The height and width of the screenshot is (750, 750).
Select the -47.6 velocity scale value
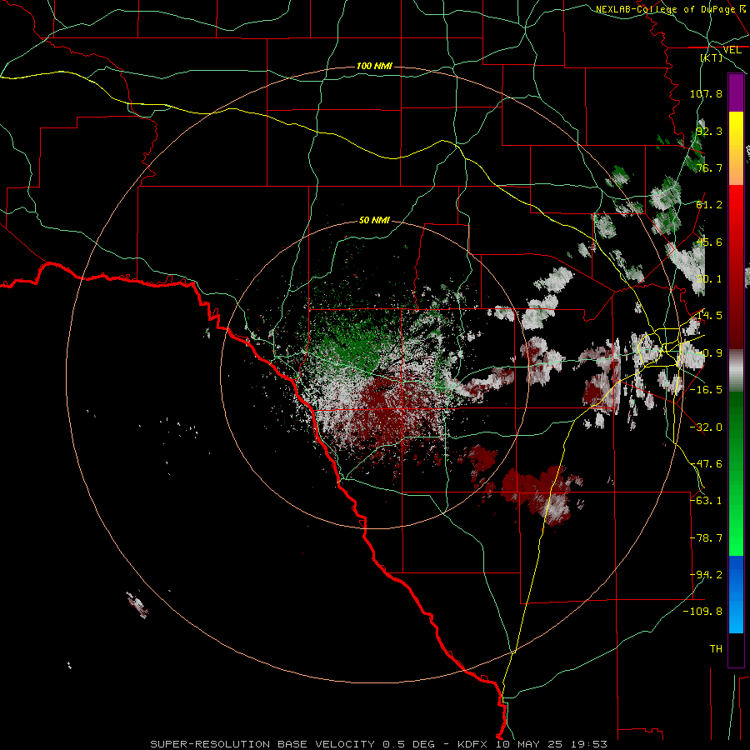tap(706, 464)
